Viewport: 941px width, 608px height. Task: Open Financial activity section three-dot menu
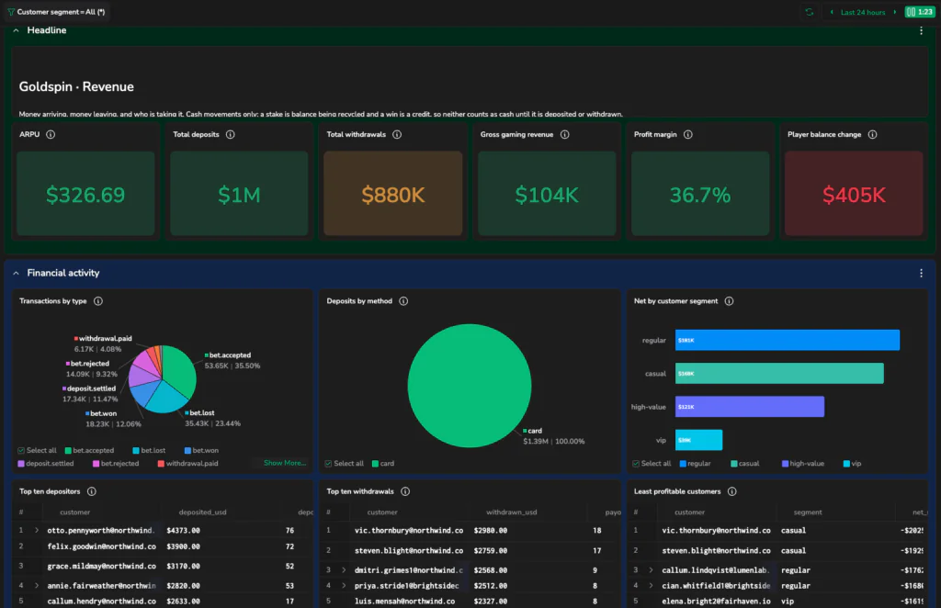click(921, 273)
